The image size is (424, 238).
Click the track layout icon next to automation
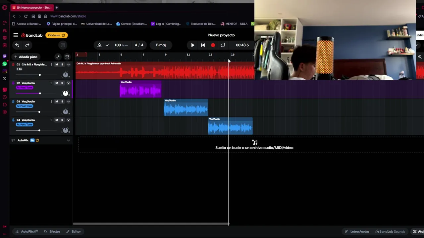tap(67, 57)
